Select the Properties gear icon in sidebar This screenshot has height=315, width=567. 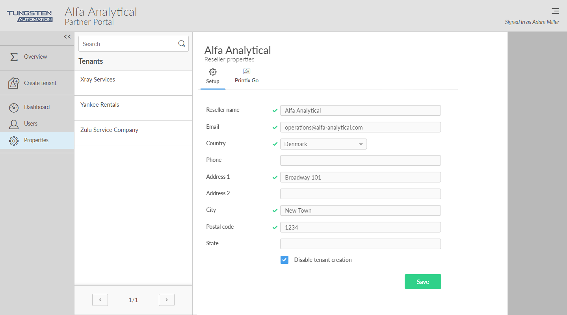click(x=14, y=141)
